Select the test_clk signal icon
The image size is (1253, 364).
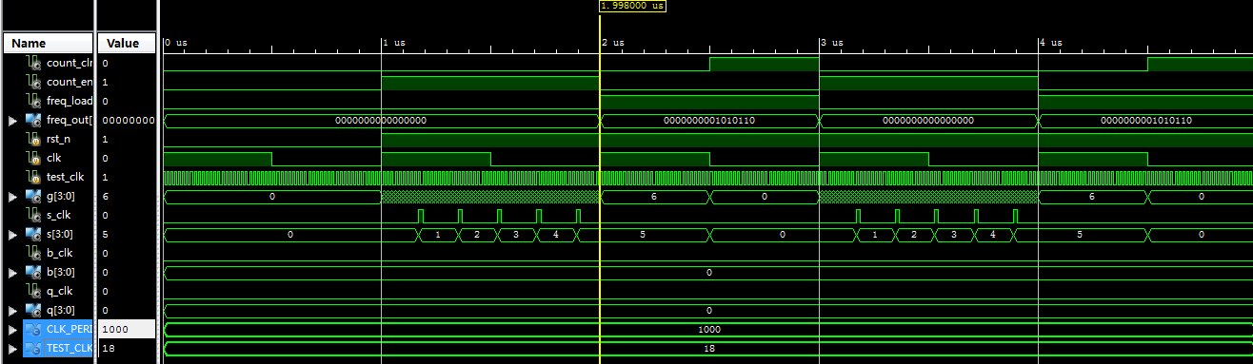click(x=32, y=177)
